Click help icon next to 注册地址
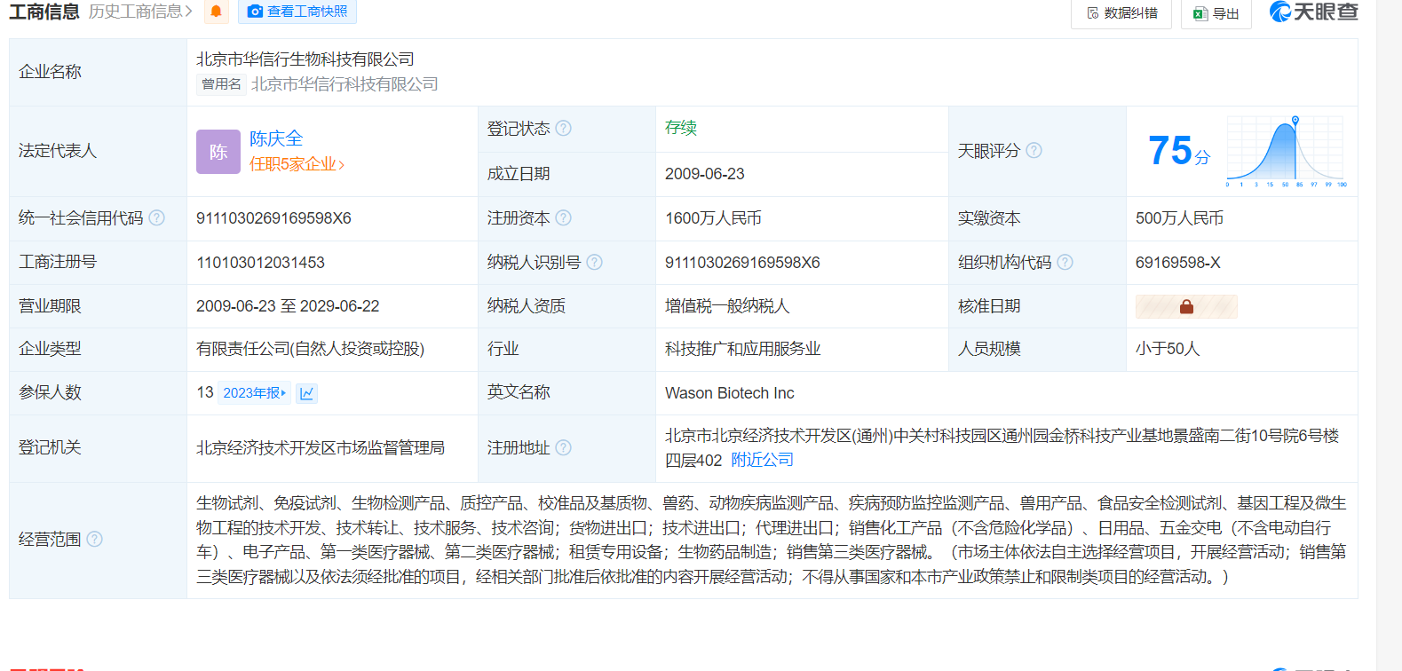Viewport: 1402px width, 671px height. tap(564, 448)
